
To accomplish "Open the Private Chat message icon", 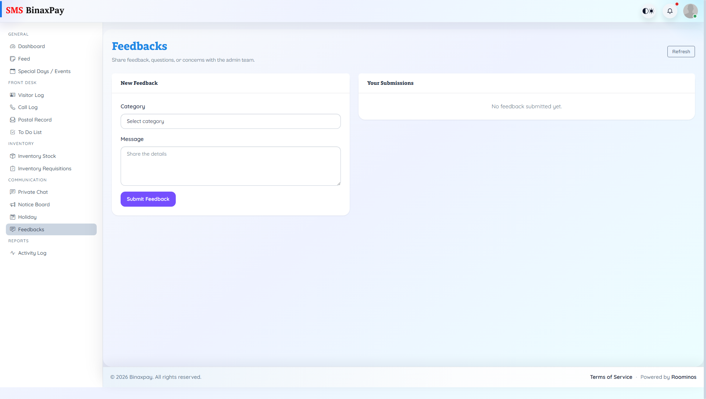I will pos(12,192).
